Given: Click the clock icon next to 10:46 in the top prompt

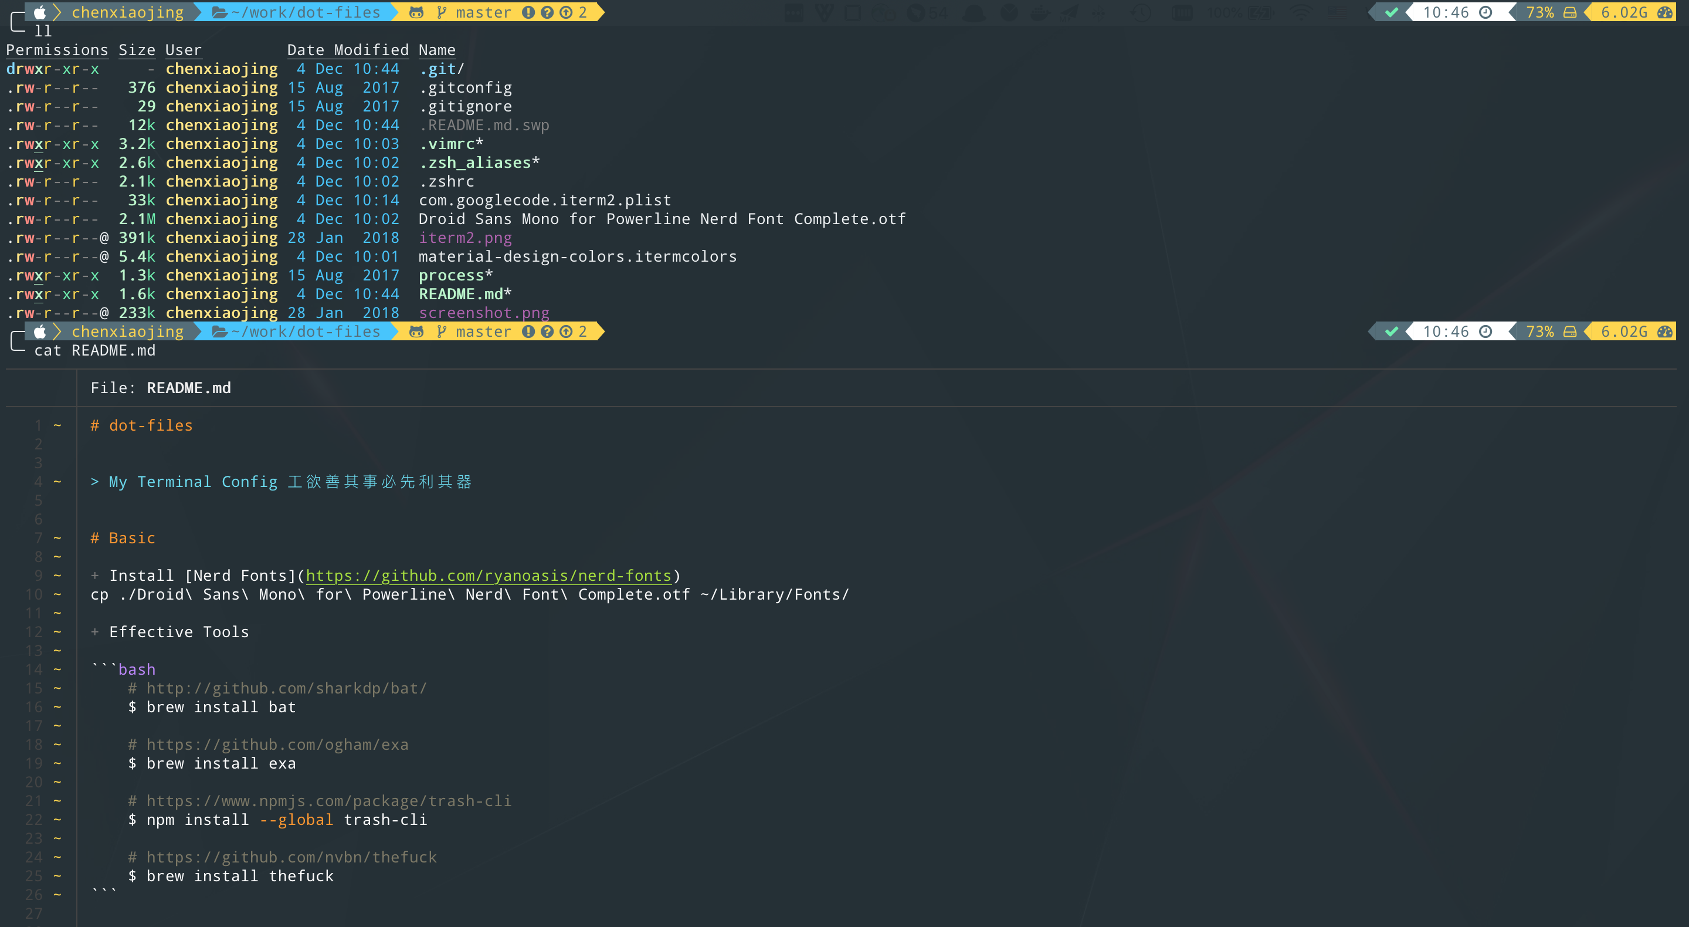Looking at the screenshot, I should (1485, 12).
